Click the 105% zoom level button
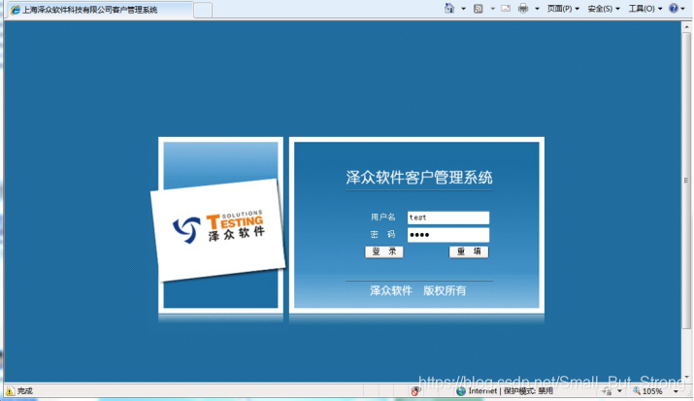This screenshot has height=401, width=694. [x=648, y=391]
